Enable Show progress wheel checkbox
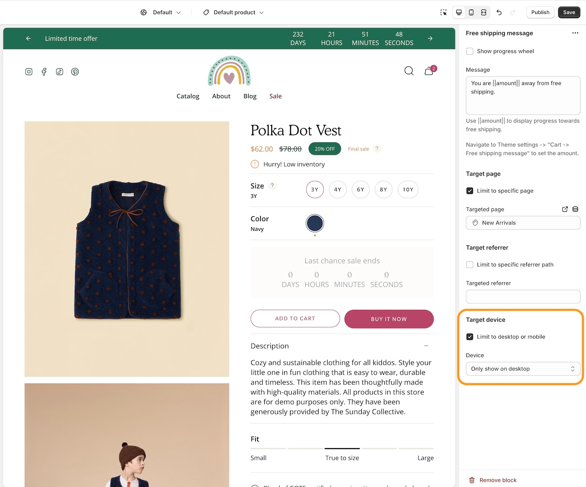The height and width of the screenshot is (487, 586). coord(470,51)
